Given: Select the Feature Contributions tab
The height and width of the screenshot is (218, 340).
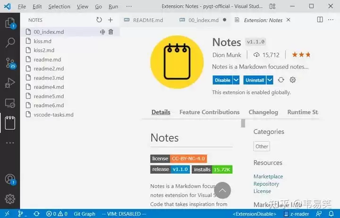Looking at the screenshot, I should 210,112.
